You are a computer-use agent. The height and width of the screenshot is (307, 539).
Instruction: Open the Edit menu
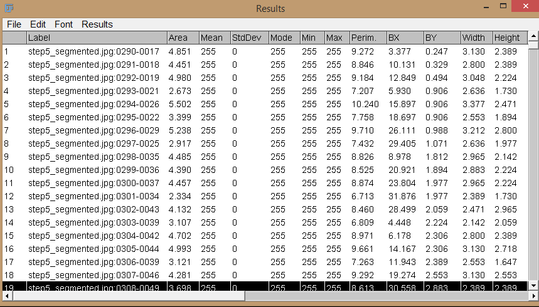(x=38, y=24)
